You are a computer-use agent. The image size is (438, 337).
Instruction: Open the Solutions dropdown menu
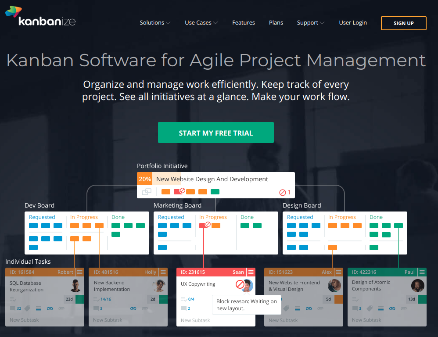point(155,23)
